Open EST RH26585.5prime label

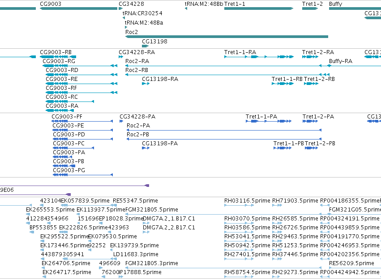295,219
